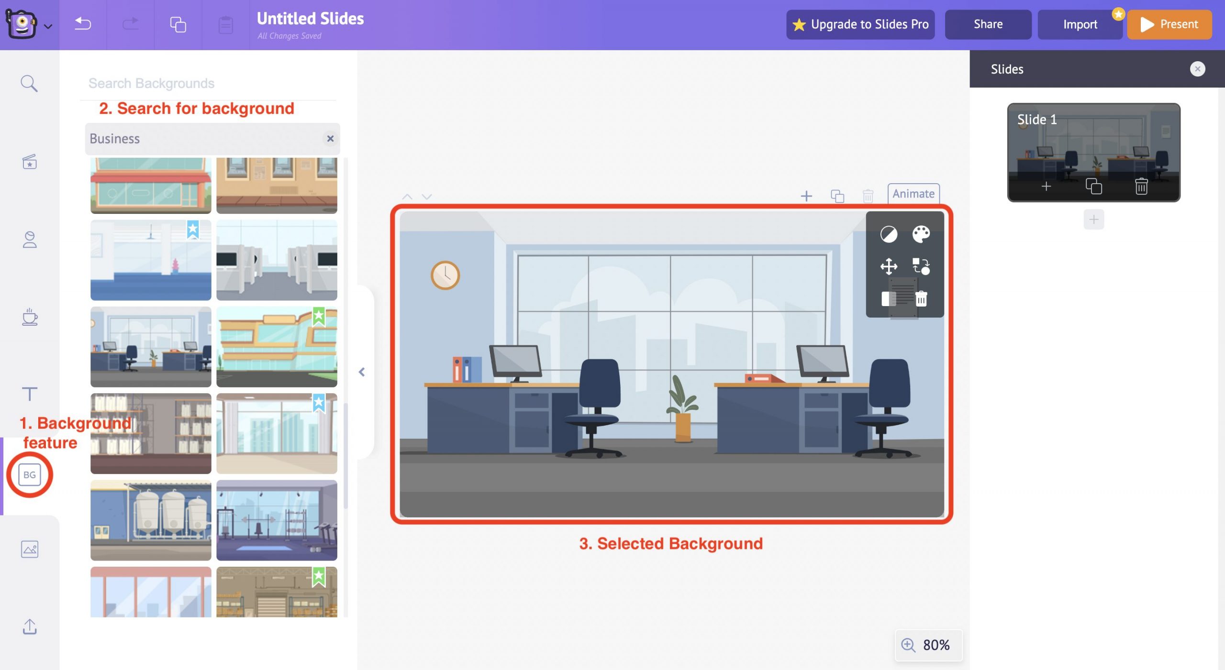Open the Import menu
Screen dimensions: 1225x670
pyautogui.click(x=1079, y=23)
